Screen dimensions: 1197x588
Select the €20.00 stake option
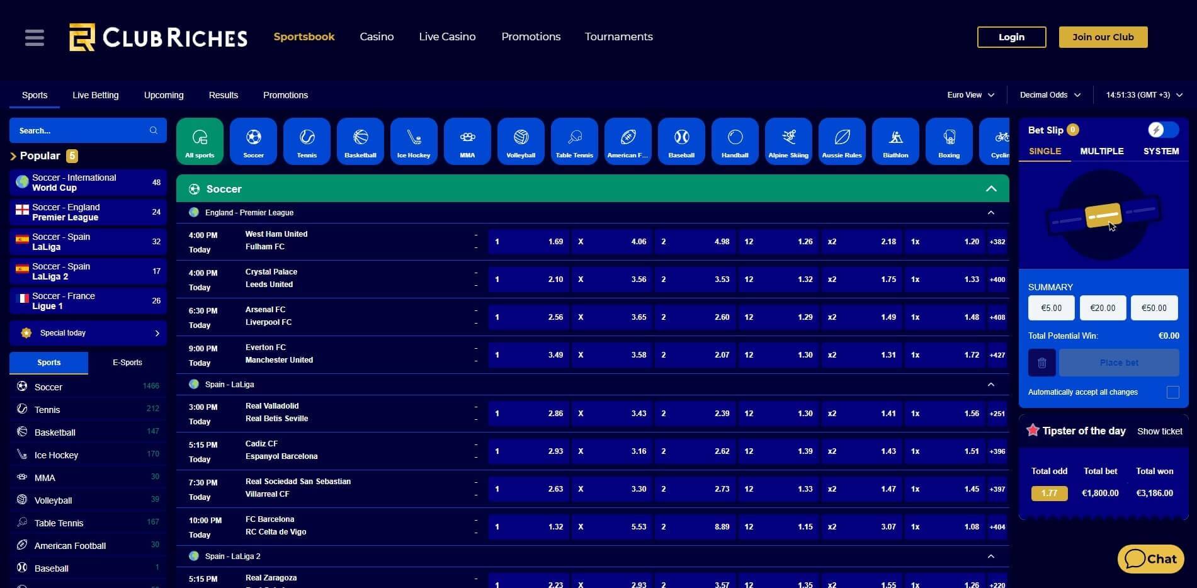tap(1103, 308)
